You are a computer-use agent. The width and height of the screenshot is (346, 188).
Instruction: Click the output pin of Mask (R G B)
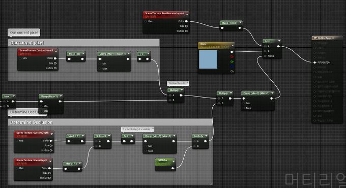point(240,28)
